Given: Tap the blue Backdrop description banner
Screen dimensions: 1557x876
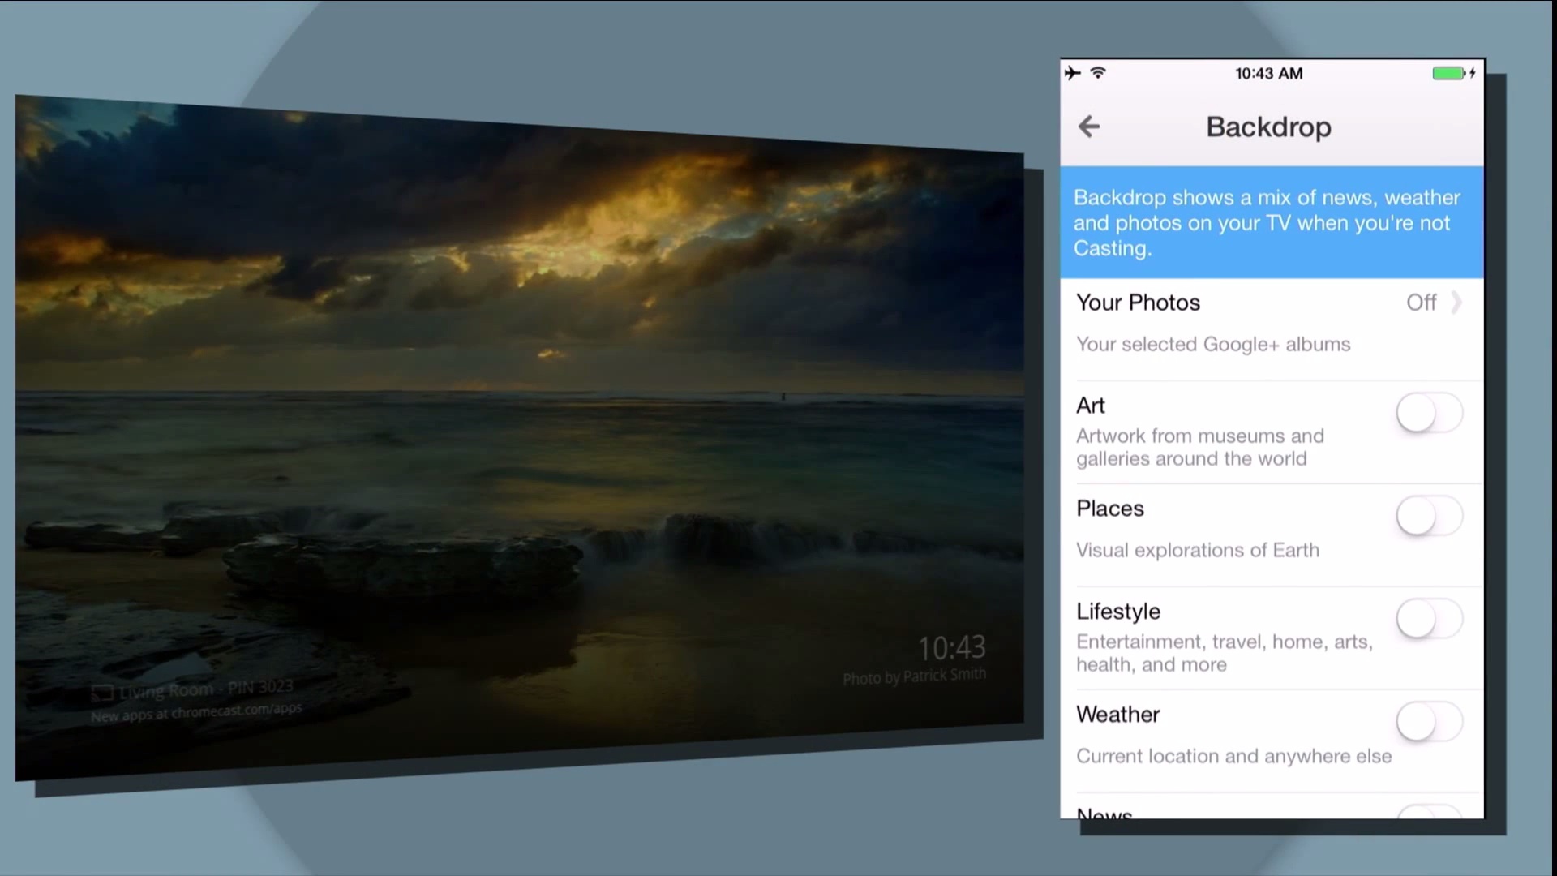Looking at the screenshot, I should click(x=1272, y=223).
